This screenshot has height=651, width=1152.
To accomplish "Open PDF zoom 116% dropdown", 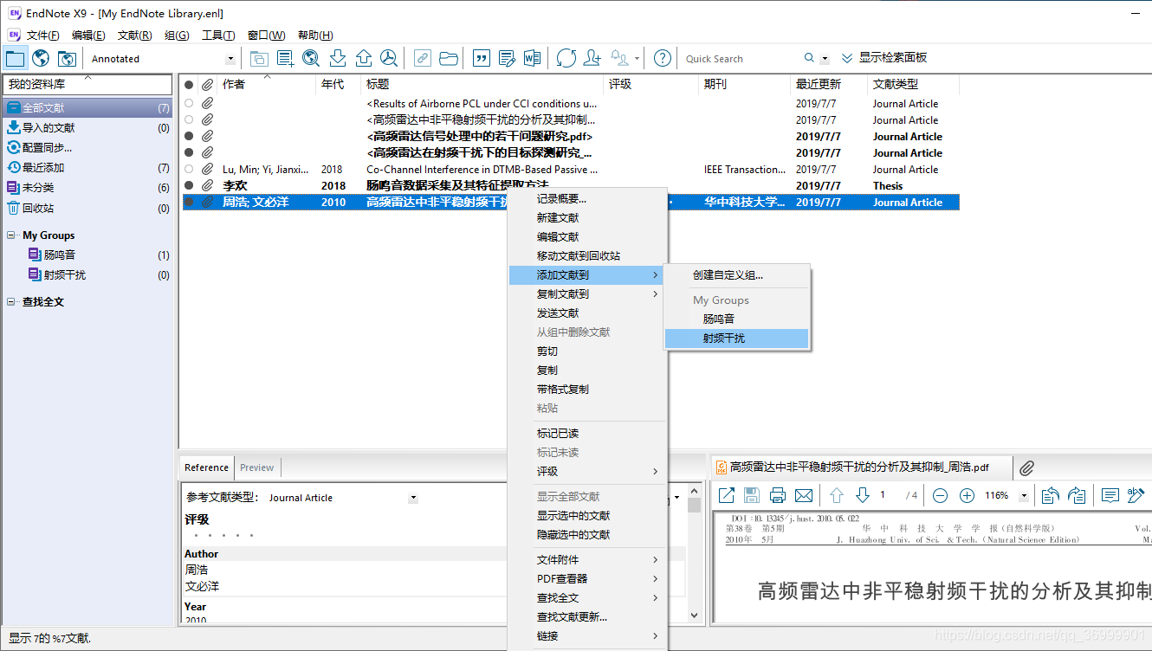I will 1024,496.
